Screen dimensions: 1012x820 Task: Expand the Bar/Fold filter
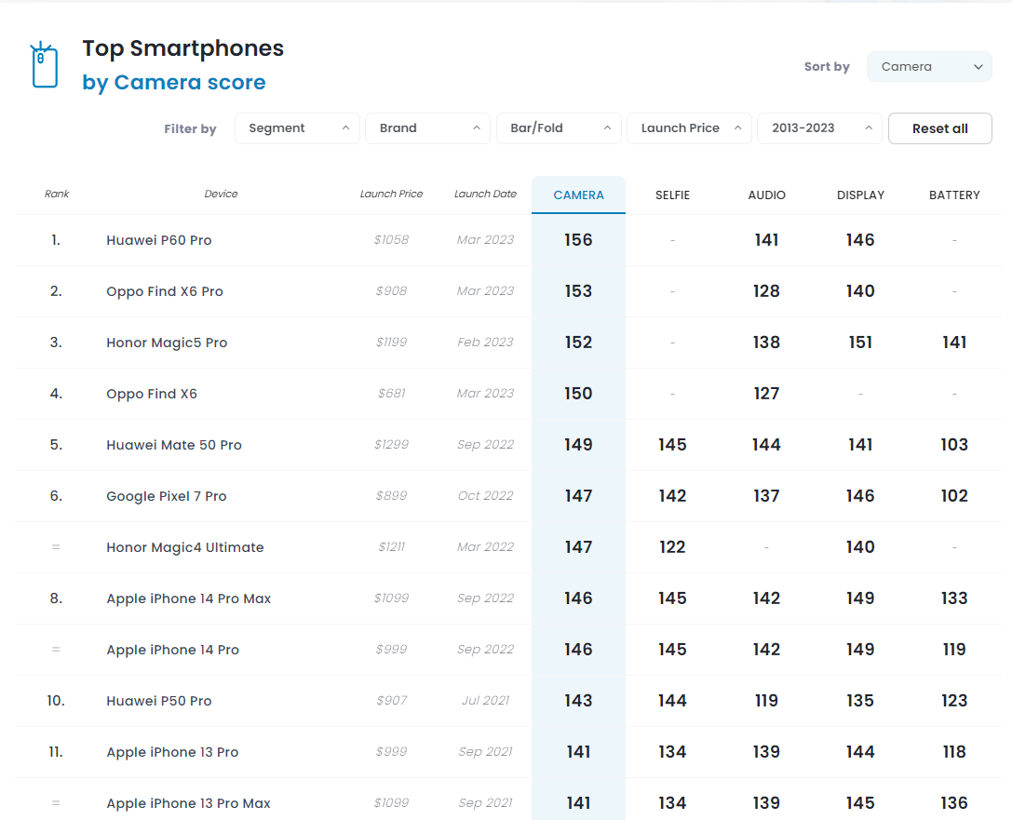coord(559,128)
